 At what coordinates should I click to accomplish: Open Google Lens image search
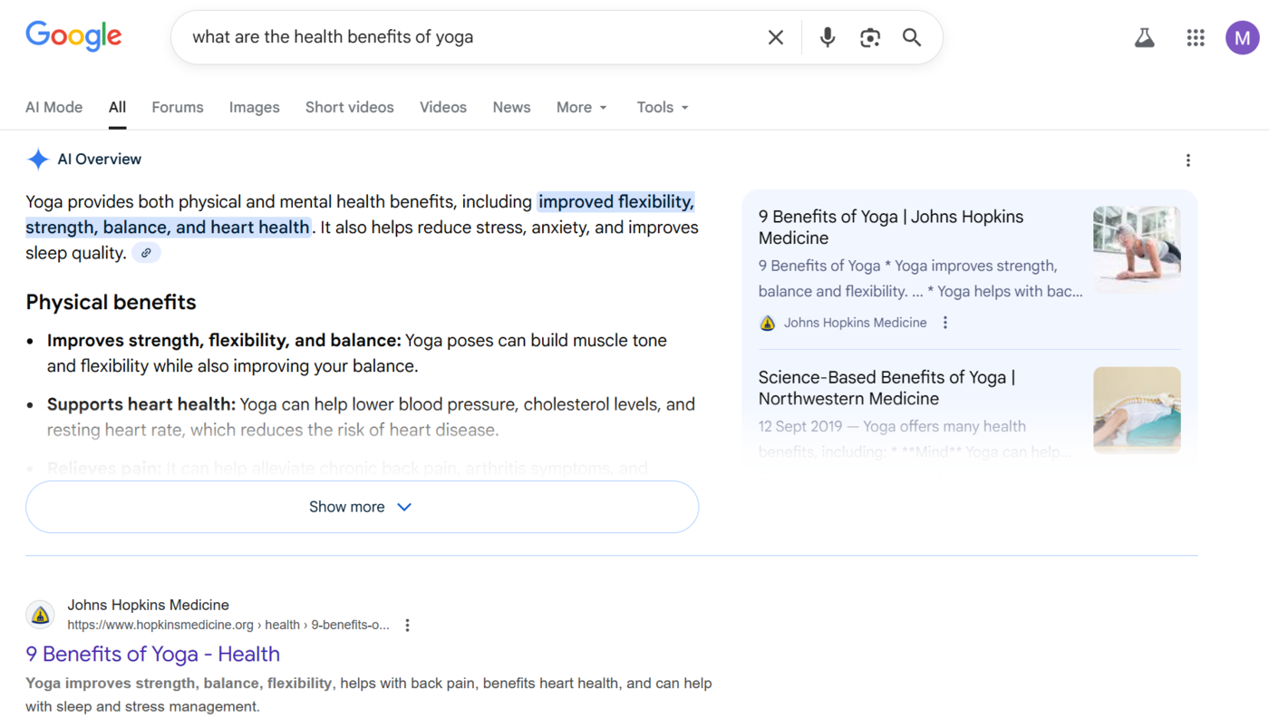869,37
